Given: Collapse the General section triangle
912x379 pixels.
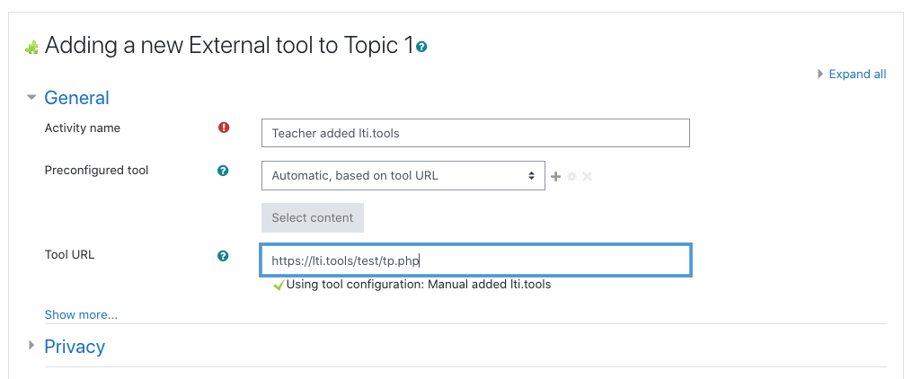Looking at the screenshot, I should [x=32, y=98].
